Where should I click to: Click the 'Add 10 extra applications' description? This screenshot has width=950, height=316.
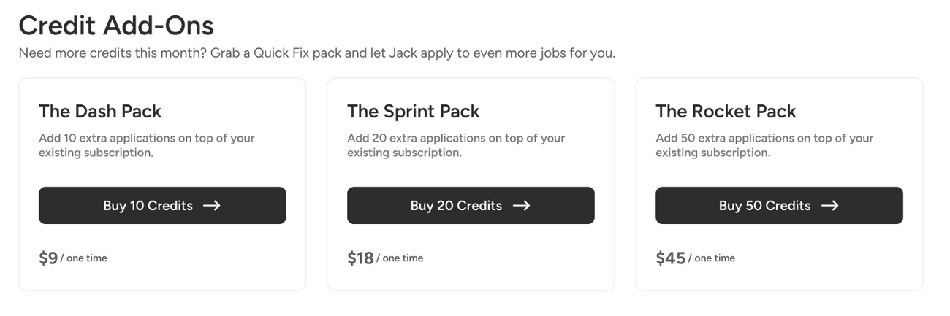click(x=146, y=145)
